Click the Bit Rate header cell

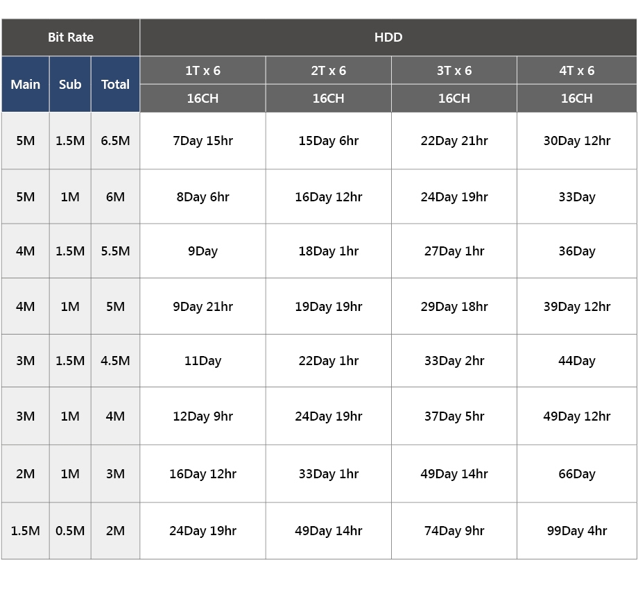pyautogui.click(x=70, y=37)
